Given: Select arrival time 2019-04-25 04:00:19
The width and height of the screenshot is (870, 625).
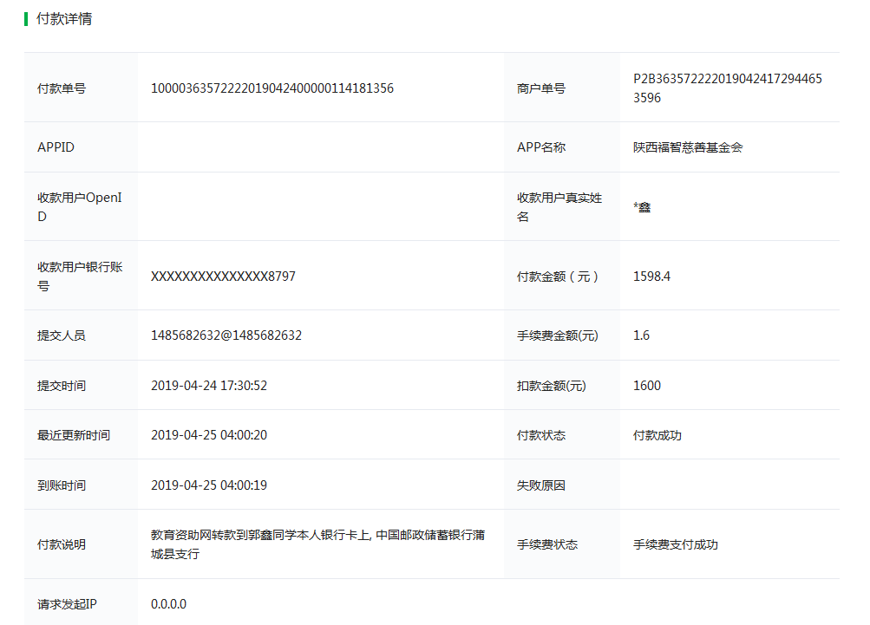Looking at the screenshot, I should [209, 485].
